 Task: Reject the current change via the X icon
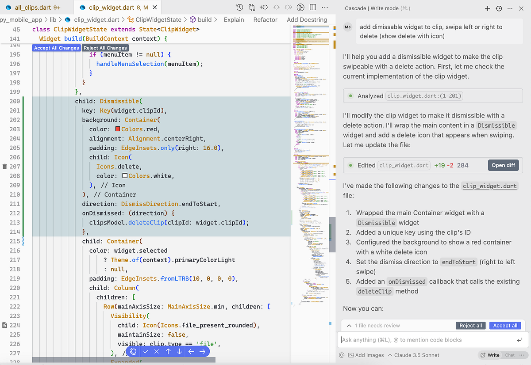(157, 351)
